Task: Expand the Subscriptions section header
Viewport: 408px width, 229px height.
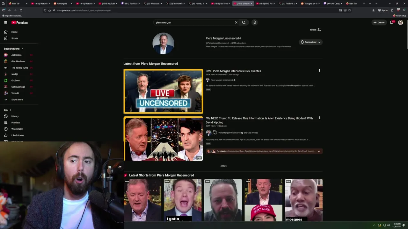Action: pyautogui.click(x=13, y=49)
